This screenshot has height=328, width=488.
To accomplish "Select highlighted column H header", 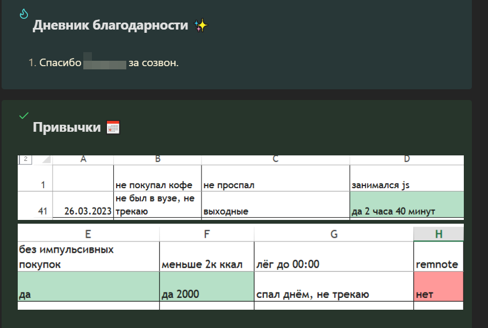I will pos(439,234).
